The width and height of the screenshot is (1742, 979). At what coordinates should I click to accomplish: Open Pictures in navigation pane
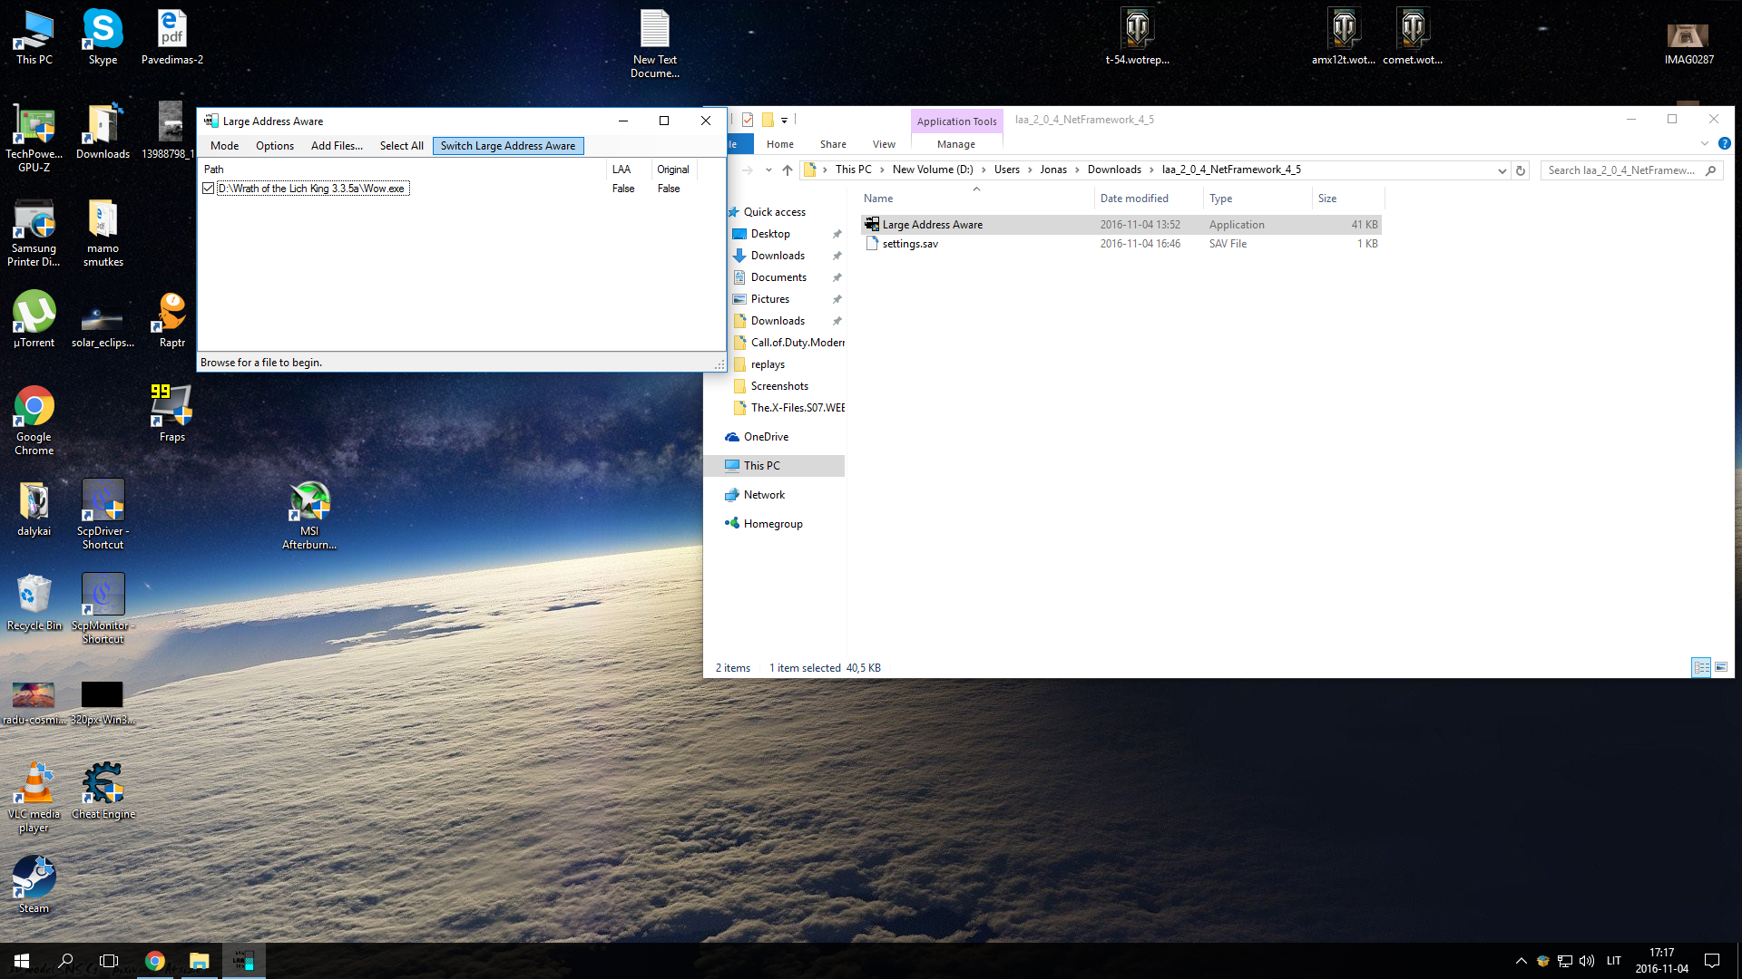click(x=769, y=299)
